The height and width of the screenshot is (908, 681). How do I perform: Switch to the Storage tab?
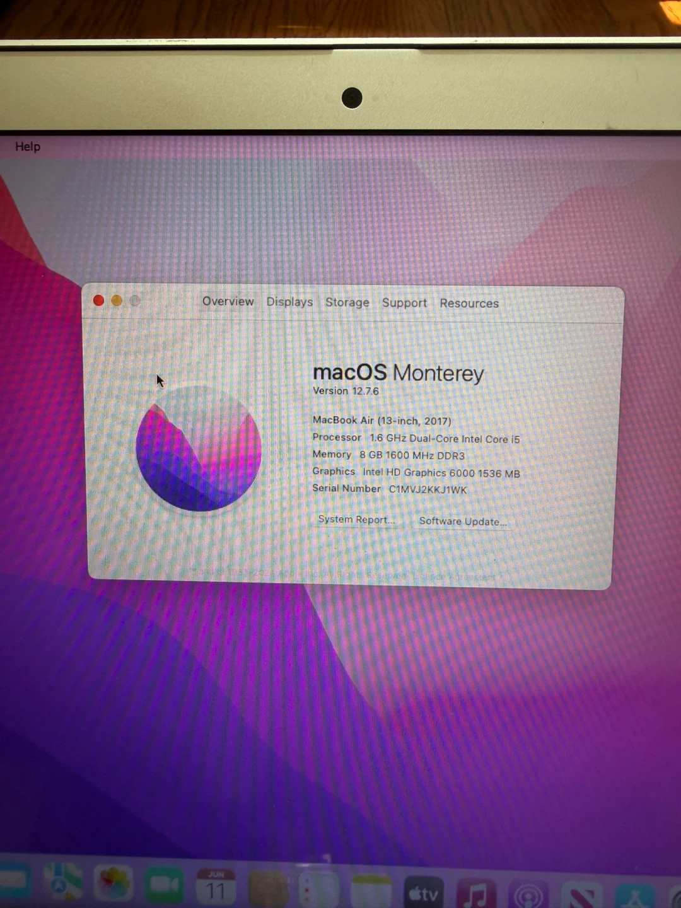(347, 303)
